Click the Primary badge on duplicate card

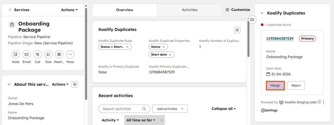(308, 38)
